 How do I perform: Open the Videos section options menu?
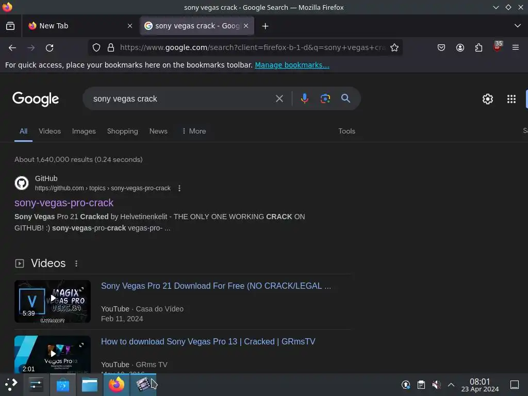click(76, 263)
